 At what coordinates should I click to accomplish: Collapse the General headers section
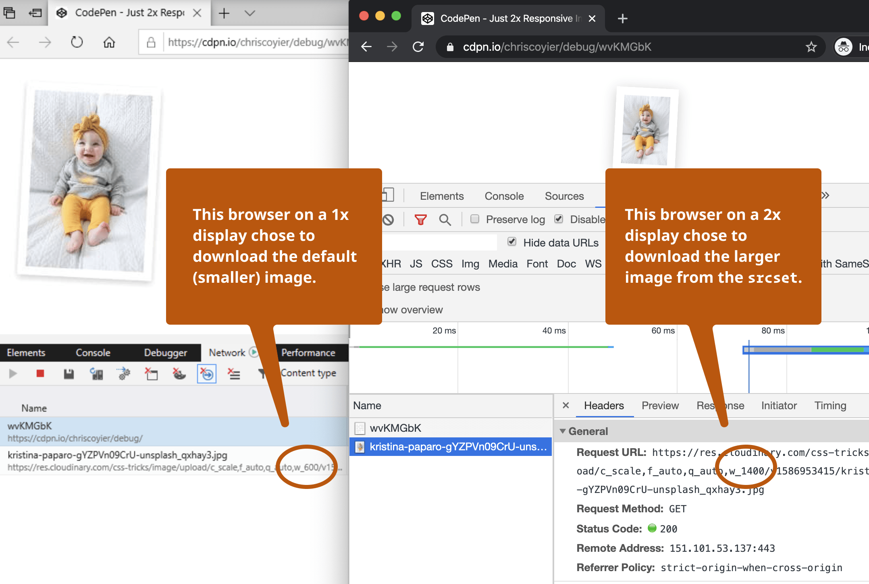coord(563,431)
